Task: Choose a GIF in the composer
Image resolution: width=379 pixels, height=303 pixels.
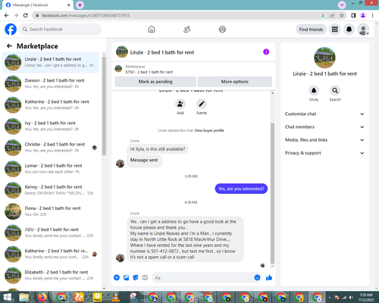Action: click(145, 278)
